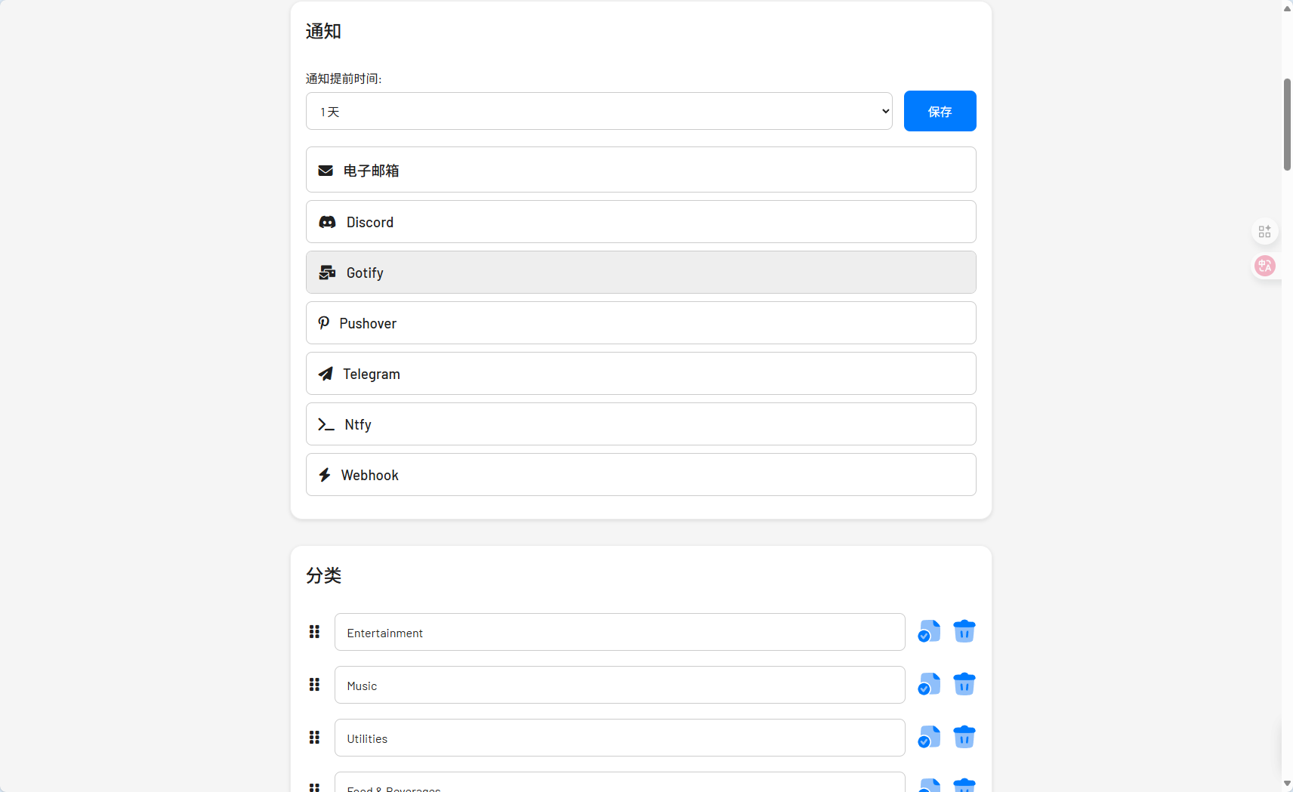The width and height of the screenshot is (1293, 792).
Task: Open the Pushover notification section
Action: tap(640, 323)
